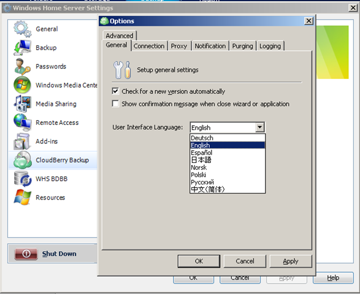Viewport: 360px width, 294px height.
Task: Select the Resources category text
Action: click(50, 197)
